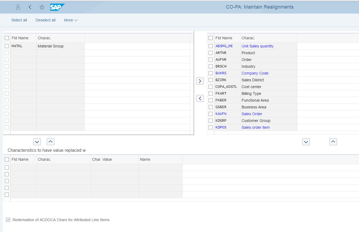Go back using the back arrow
359x232 pixels.
point(30,7)
